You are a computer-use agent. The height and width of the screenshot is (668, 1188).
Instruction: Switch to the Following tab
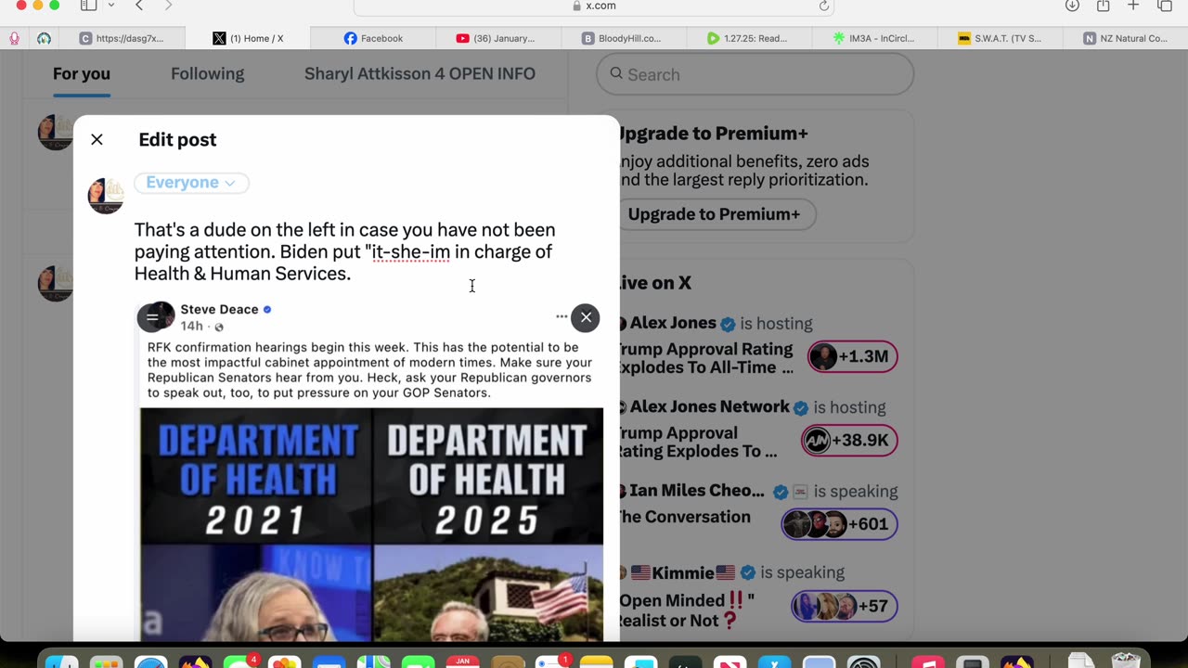click(207, 73)
